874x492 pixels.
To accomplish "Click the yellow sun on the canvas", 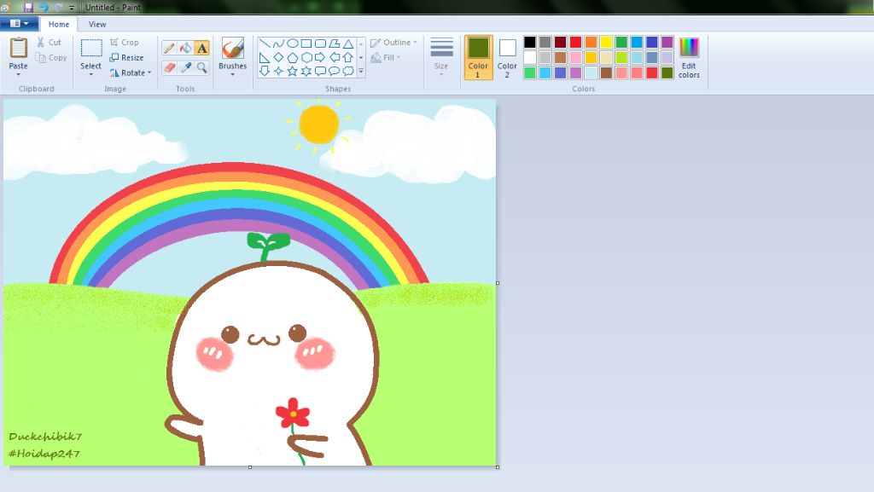I will coord(319,124).
